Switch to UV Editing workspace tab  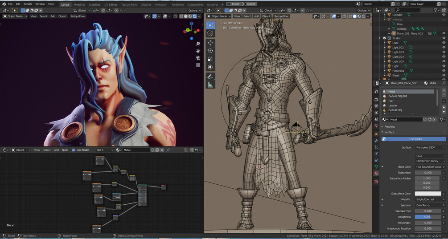coord(110,4)
